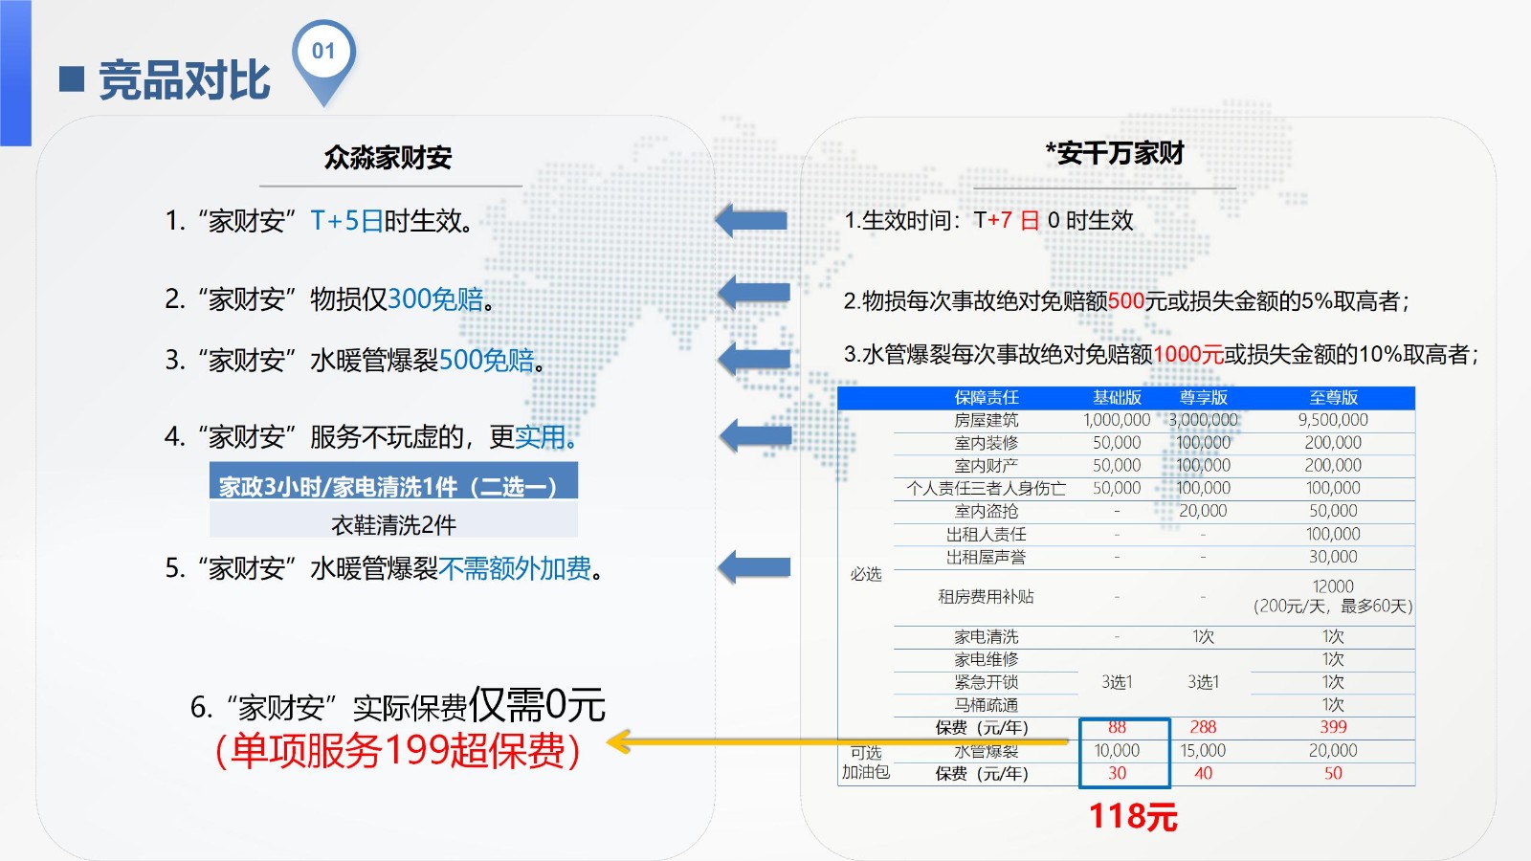
Task: Click the blue arrow beside 服务不玩虚的
Action: pos(755,436)
